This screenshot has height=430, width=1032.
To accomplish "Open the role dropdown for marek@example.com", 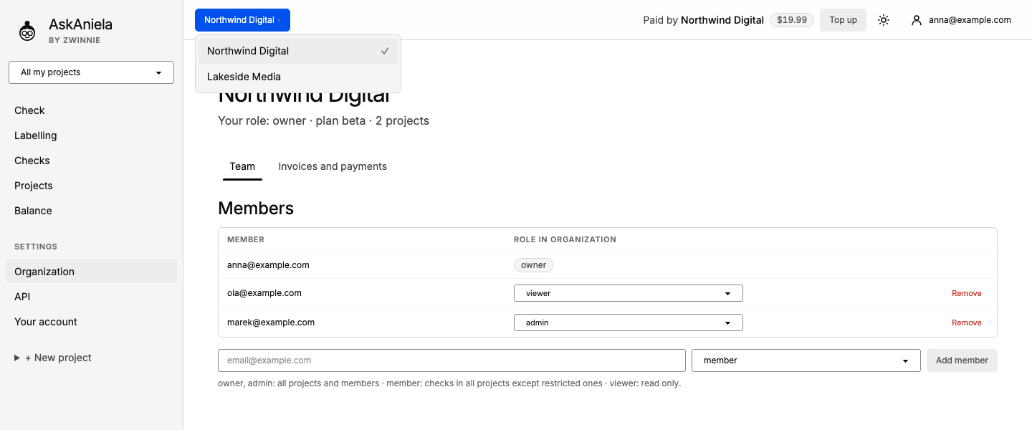I will click(x=629, y=322).
